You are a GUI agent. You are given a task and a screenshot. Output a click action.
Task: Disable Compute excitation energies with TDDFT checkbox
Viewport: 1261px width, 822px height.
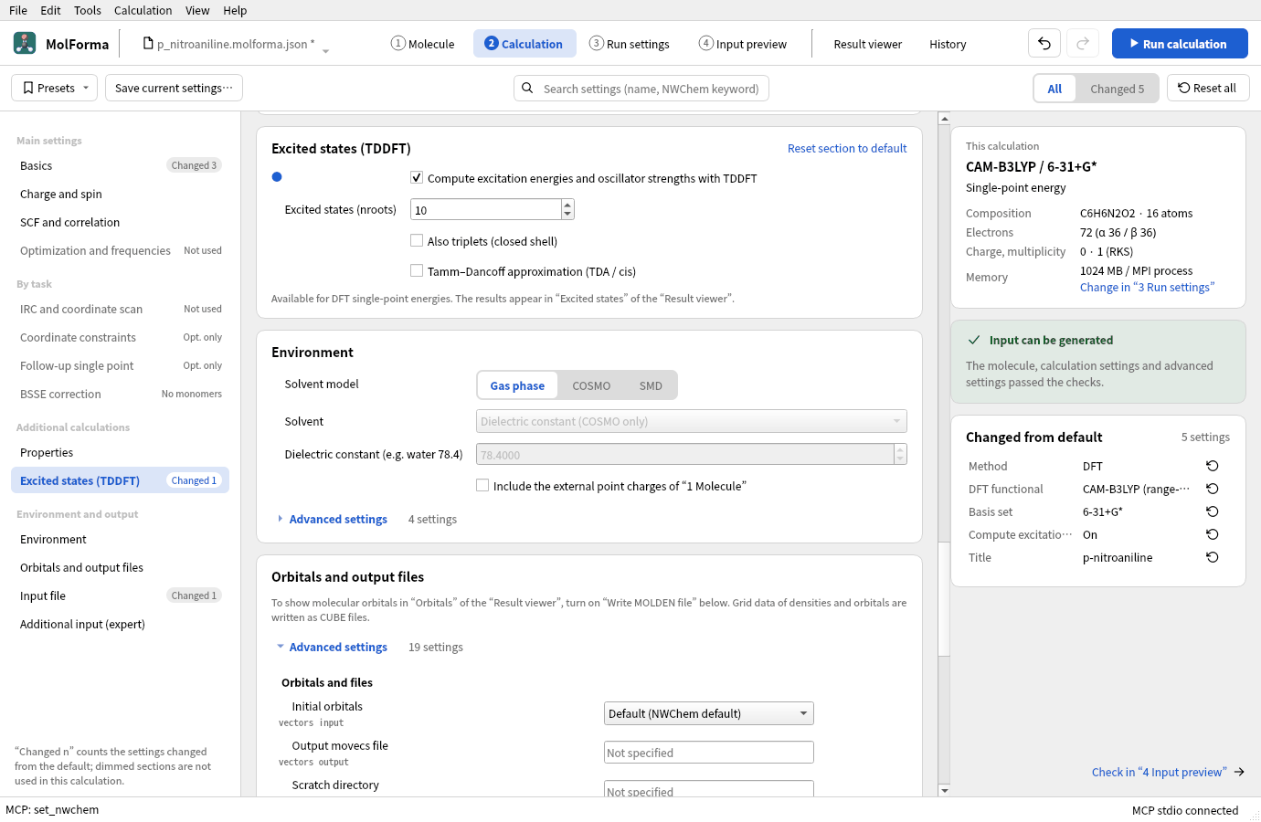point(417,178)
